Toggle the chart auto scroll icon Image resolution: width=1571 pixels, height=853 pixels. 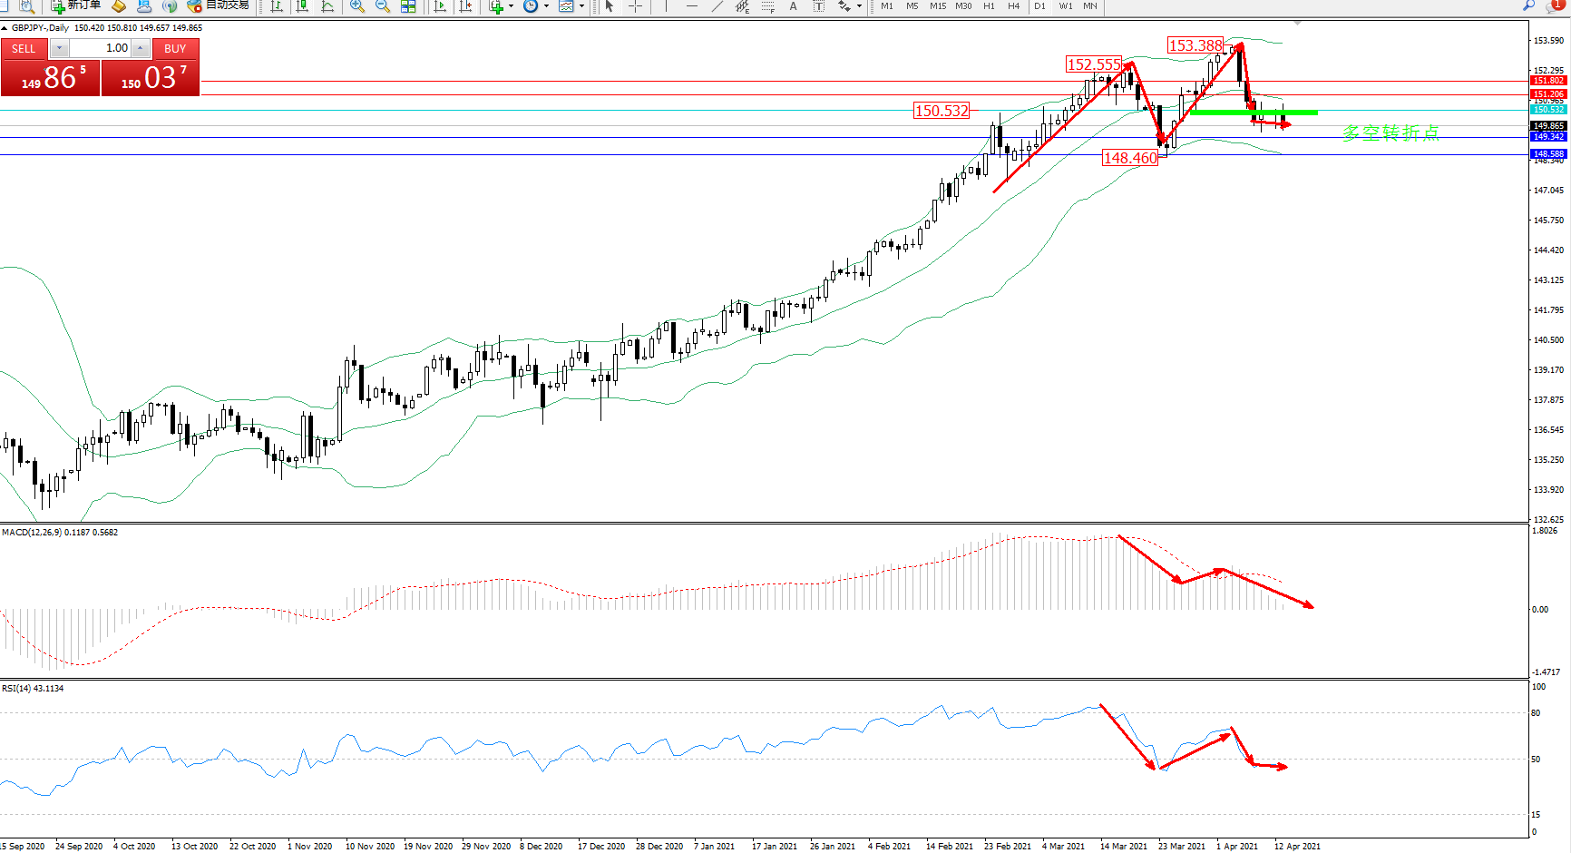(440, 6)
